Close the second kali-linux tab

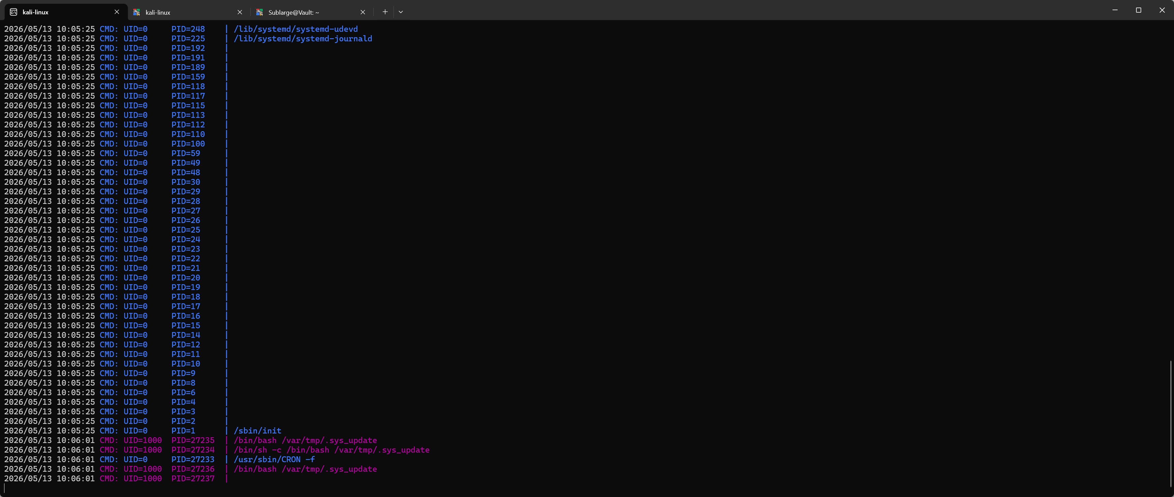point(240,12)
